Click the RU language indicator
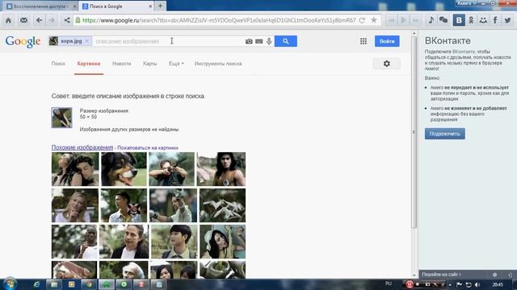 click(x=389, y=284)
